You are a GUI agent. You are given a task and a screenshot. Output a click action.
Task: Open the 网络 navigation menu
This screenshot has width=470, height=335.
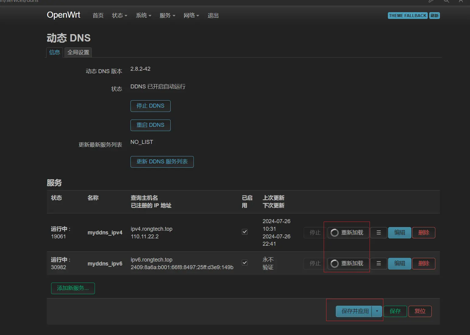pos(191,16)
